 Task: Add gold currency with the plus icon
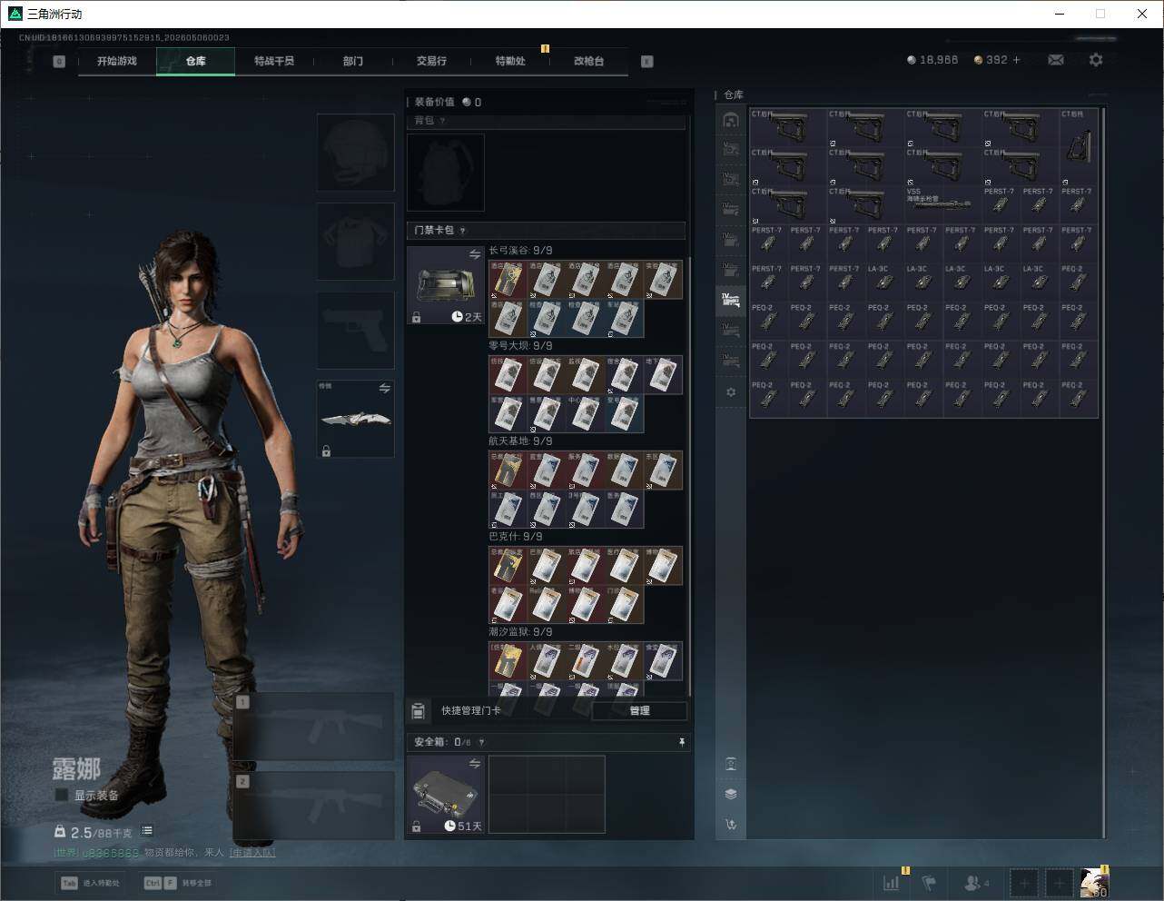click(x=1016, y=60)
